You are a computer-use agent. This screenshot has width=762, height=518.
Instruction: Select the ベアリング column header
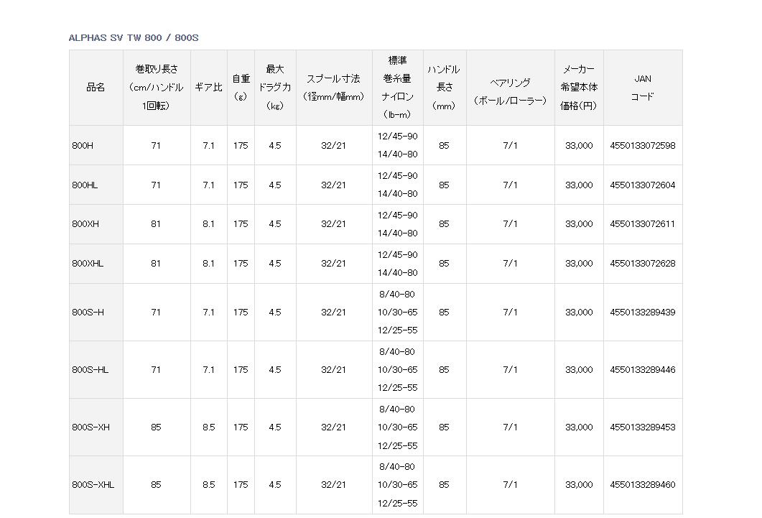[x=510, y=92]
